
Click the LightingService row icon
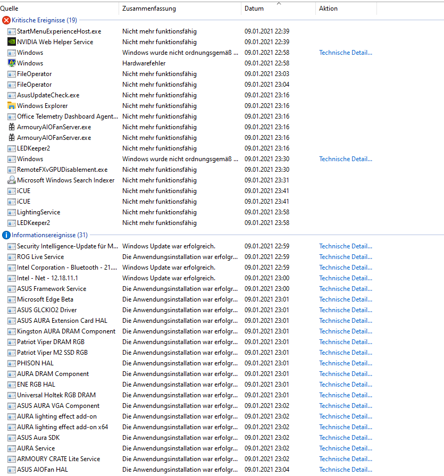pos(12,212)
